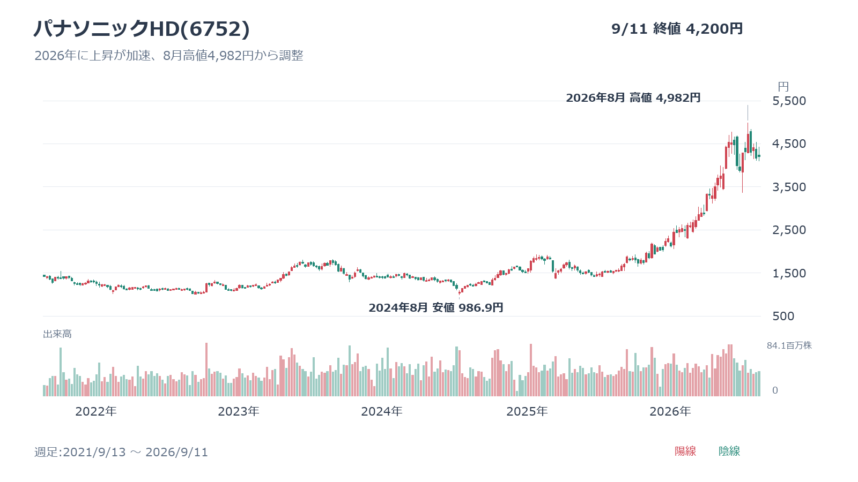Viewport: 858px width, 482px height.
Task: Click the 出来高 volume panel label
Action: [57, 334]
